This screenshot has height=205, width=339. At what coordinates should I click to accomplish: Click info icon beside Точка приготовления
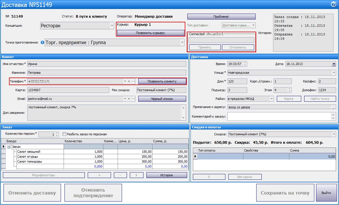42,43
